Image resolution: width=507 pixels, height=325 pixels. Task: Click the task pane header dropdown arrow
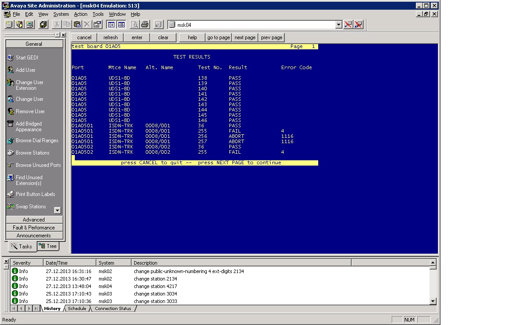tap(58, 35)
